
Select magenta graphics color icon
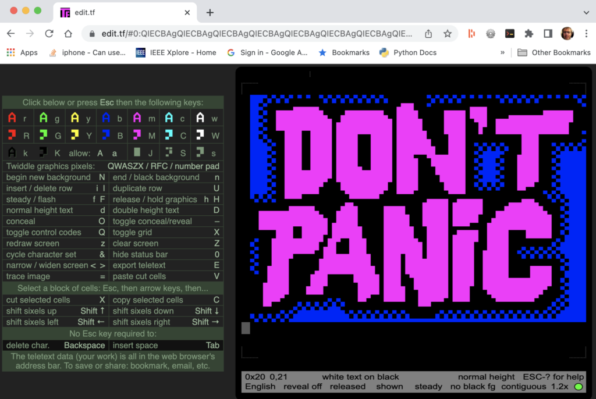137,135
